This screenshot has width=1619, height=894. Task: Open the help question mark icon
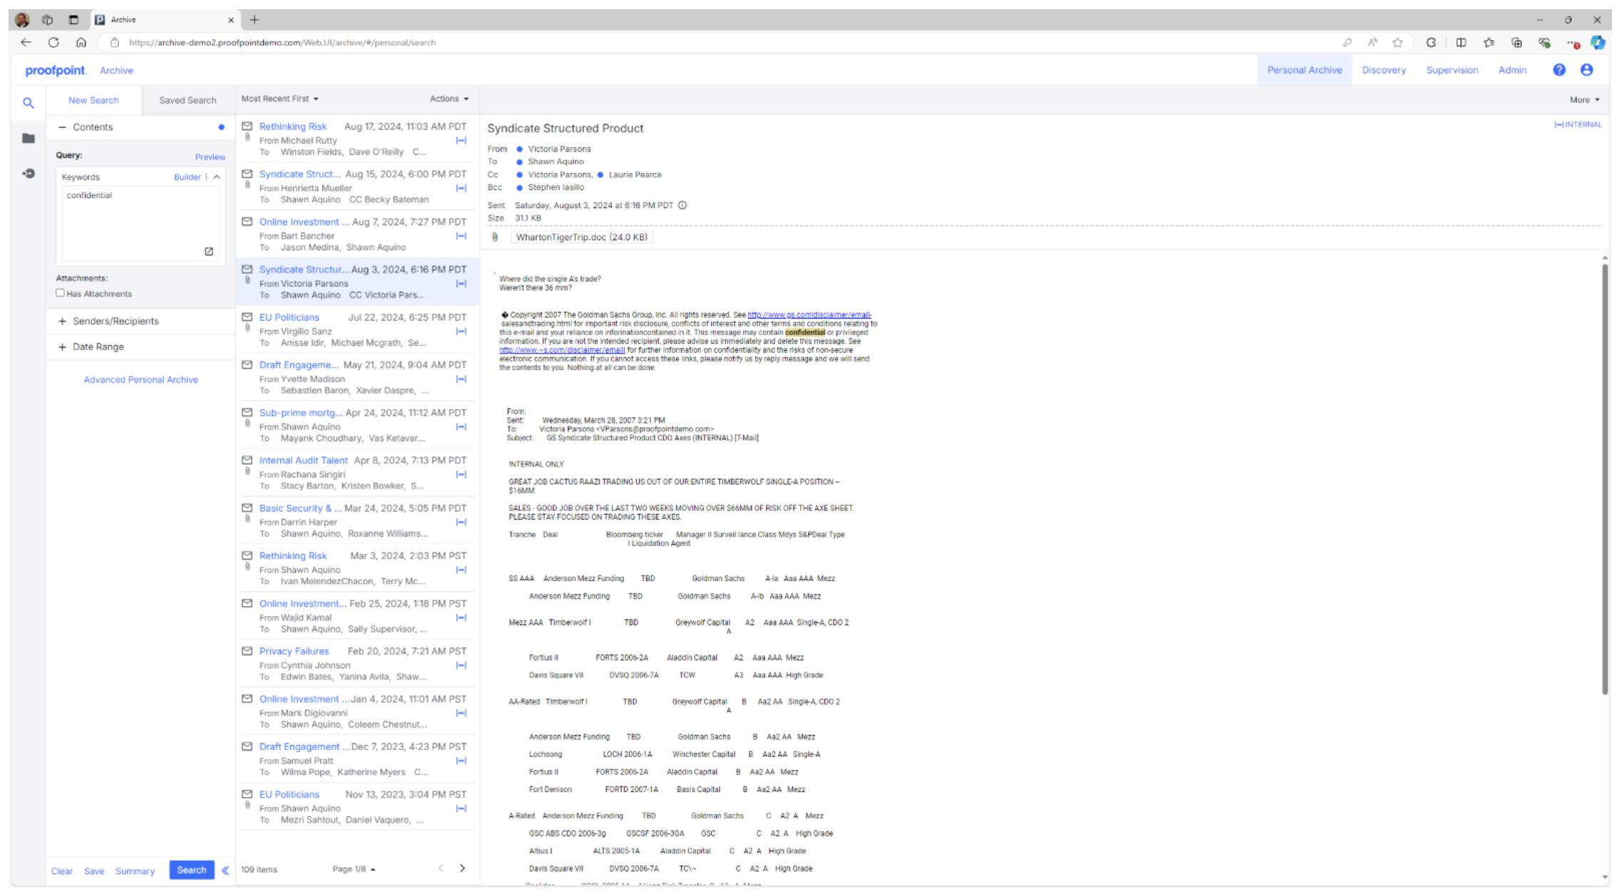[x=1559, y=70]
